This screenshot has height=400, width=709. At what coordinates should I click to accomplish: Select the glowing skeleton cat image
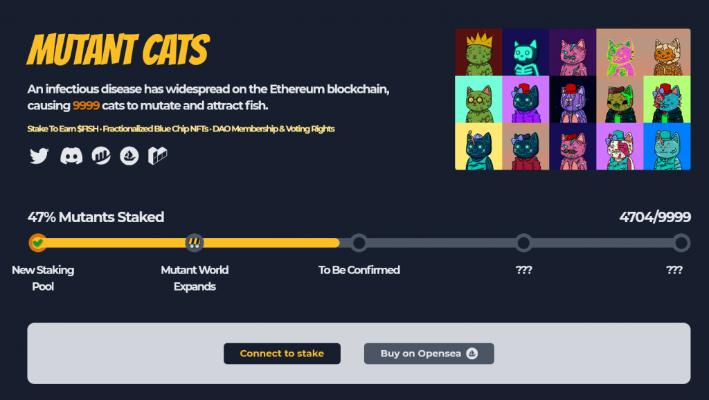[x=526, y=52]
